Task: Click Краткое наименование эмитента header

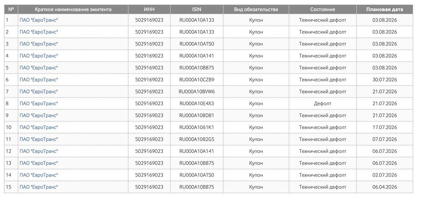Action: pyautogui.click(x=73, y=9)
